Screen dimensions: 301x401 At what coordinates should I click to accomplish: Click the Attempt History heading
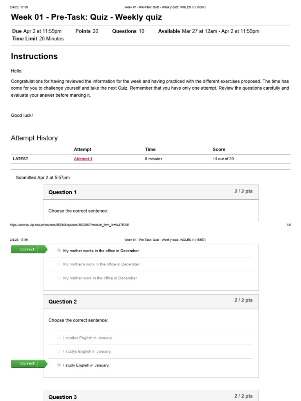tap(34, 138)
